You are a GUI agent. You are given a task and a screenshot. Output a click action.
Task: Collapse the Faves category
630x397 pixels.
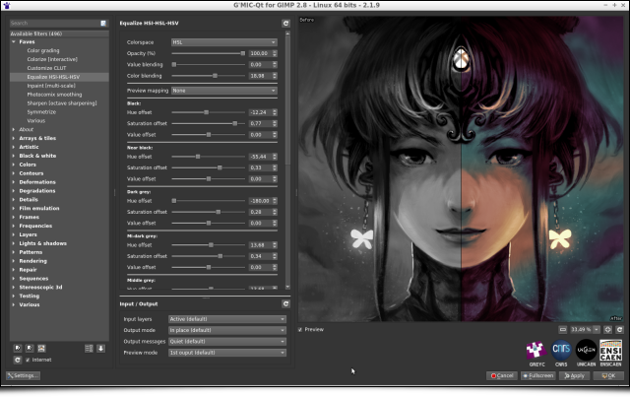(14, 41)
